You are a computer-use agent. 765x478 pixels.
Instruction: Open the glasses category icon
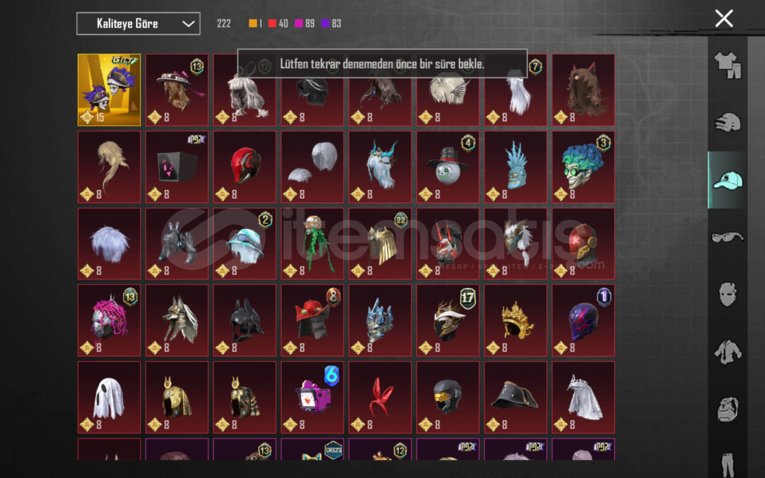pos(727,237)
